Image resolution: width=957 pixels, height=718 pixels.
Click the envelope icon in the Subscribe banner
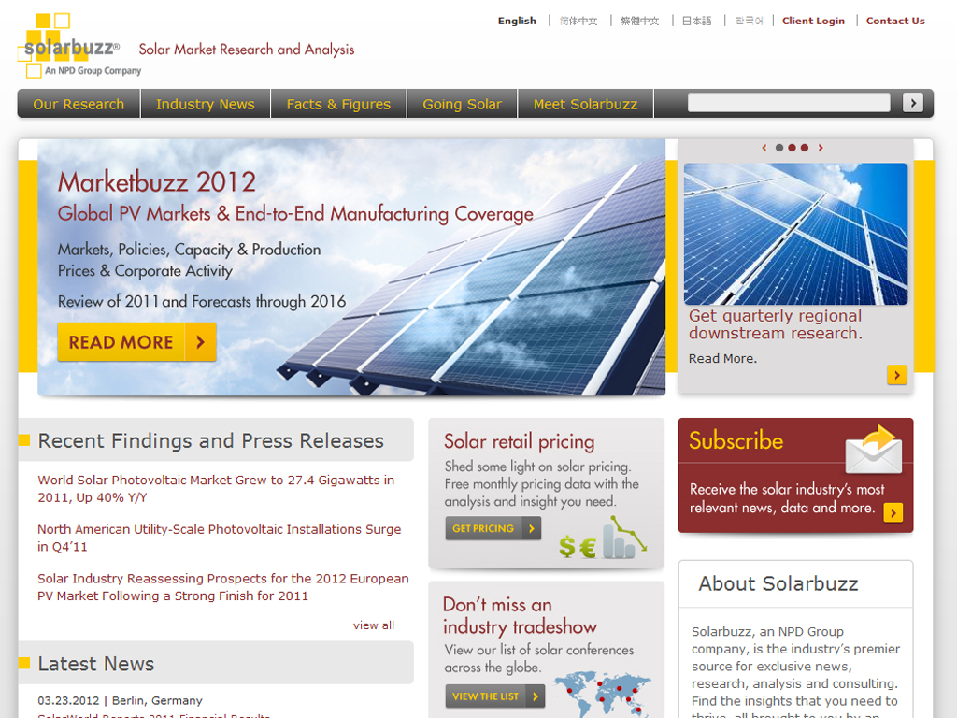pyautogui.click(x=872, y=455)
